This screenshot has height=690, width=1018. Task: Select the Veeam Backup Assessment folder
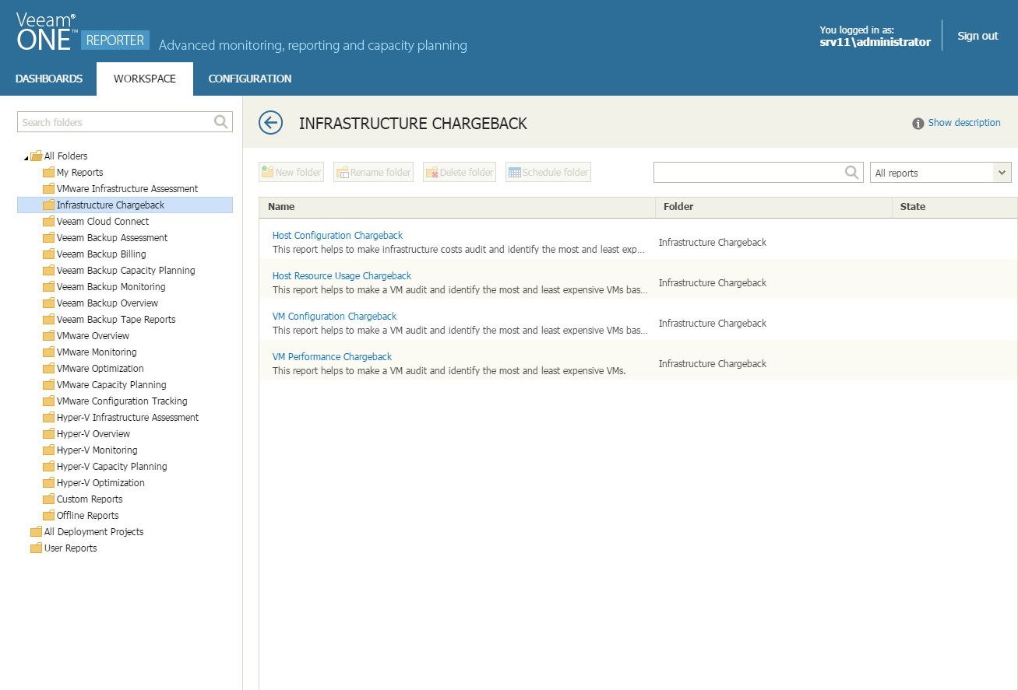tap(111, 237)
